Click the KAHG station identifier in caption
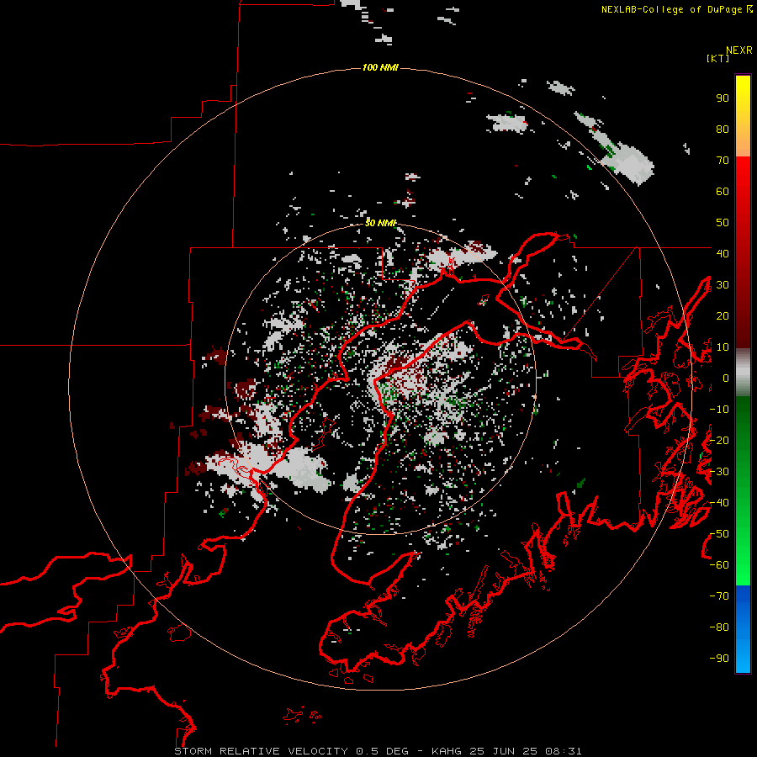The height and width of the screenshot is (757, 757). (447, 751)
